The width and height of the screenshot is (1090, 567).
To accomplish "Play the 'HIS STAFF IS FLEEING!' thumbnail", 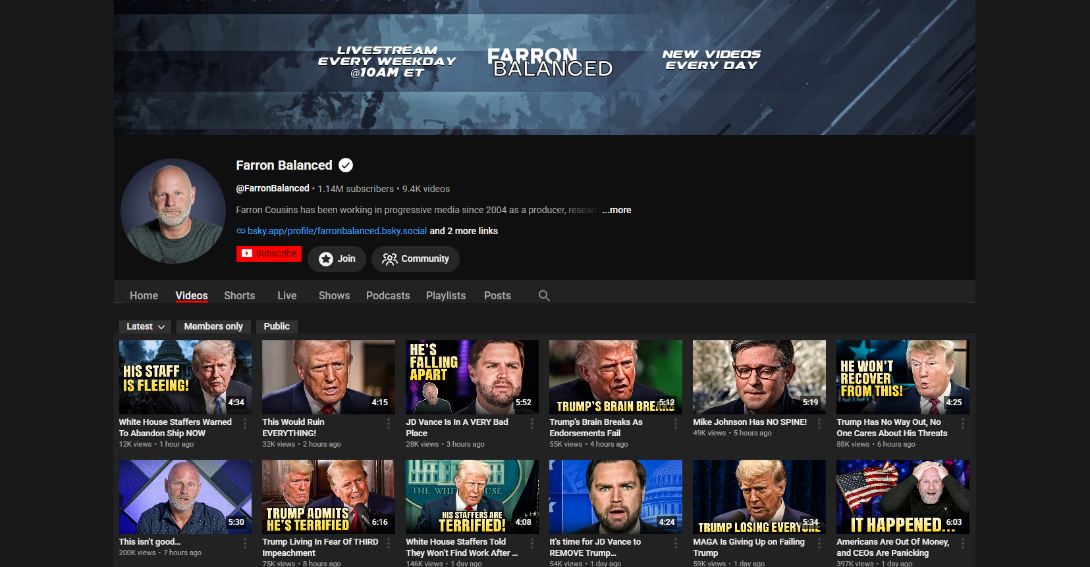I will click(185, 377).
